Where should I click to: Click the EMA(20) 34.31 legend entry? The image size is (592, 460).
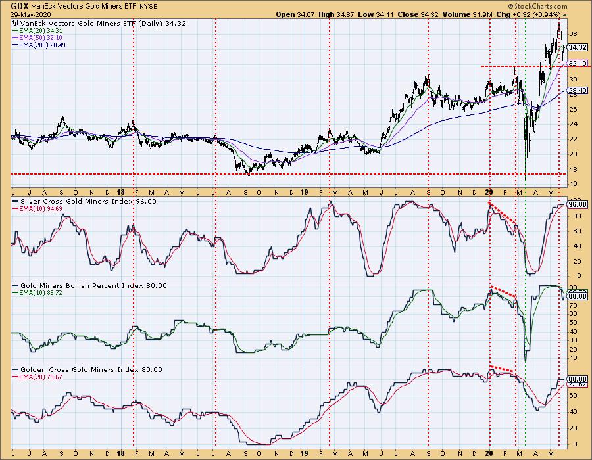[x=37, y=30]
